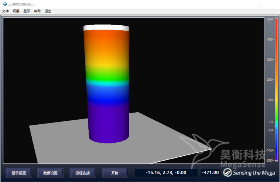Open the 拓展 menu
Image resolution: width=280 pixels, height=182 pixels.
pos(16,11)
